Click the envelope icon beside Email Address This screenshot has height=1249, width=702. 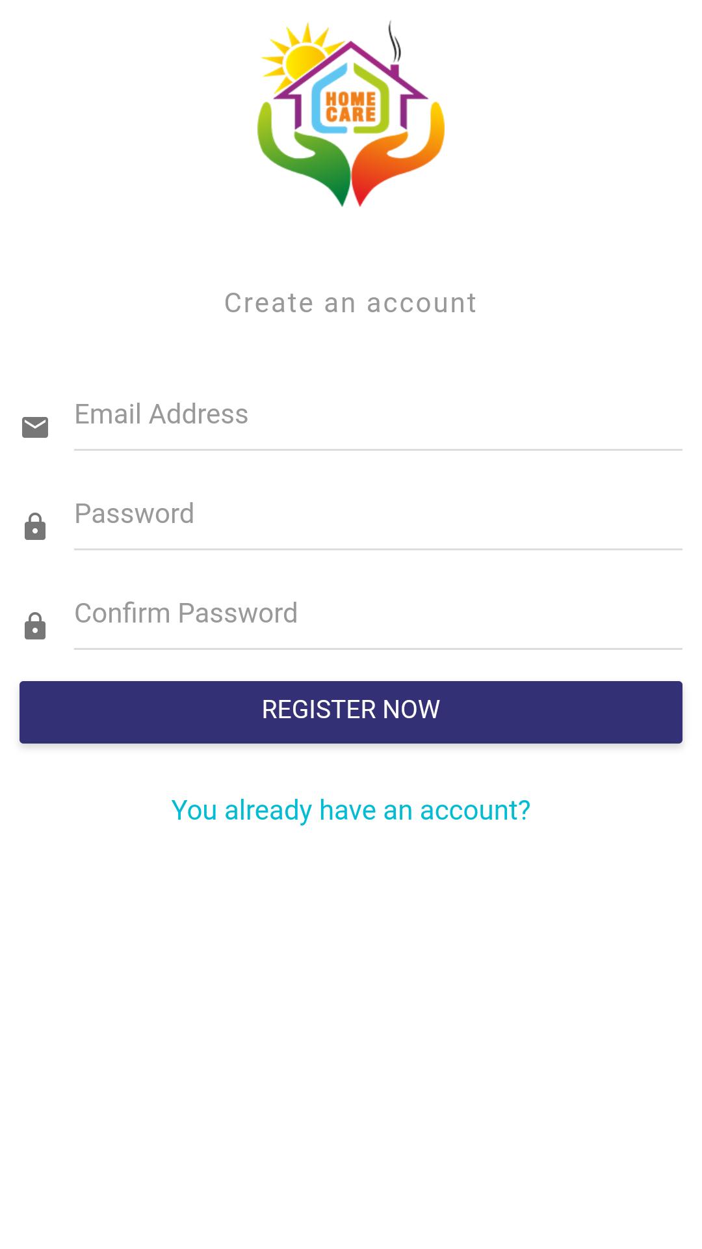tap(35, 427)
